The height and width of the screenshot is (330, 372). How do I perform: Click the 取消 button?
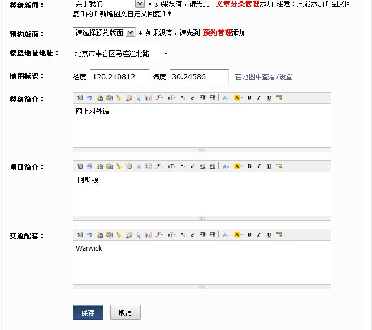point(125,312)
